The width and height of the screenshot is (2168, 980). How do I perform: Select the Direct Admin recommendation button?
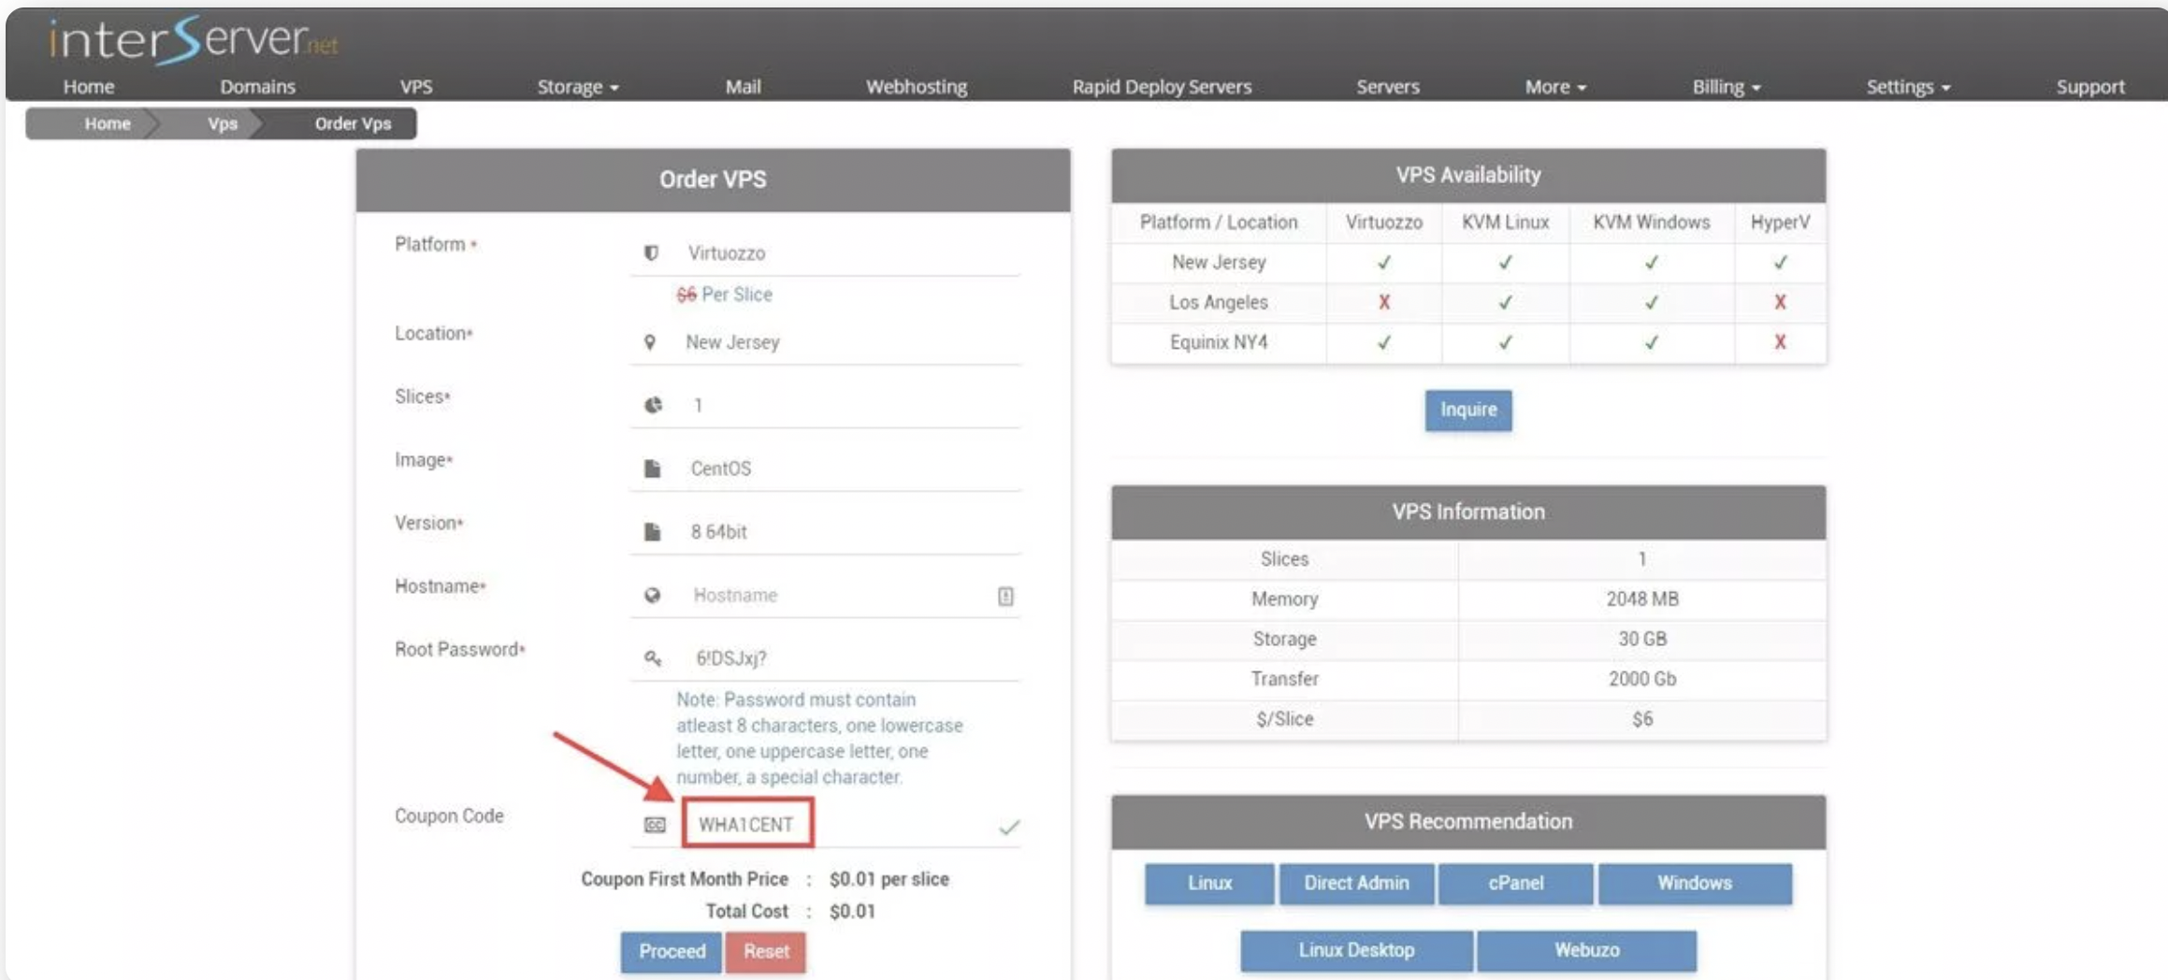(1356, 884)
